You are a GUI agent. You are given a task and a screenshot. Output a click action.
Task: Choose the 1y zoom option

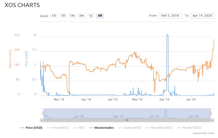click(91, 16)
